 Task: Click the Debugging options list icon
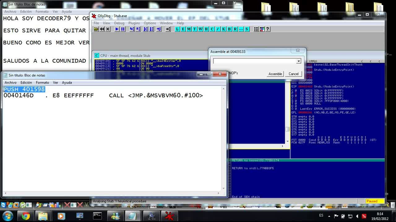(256, 29)
